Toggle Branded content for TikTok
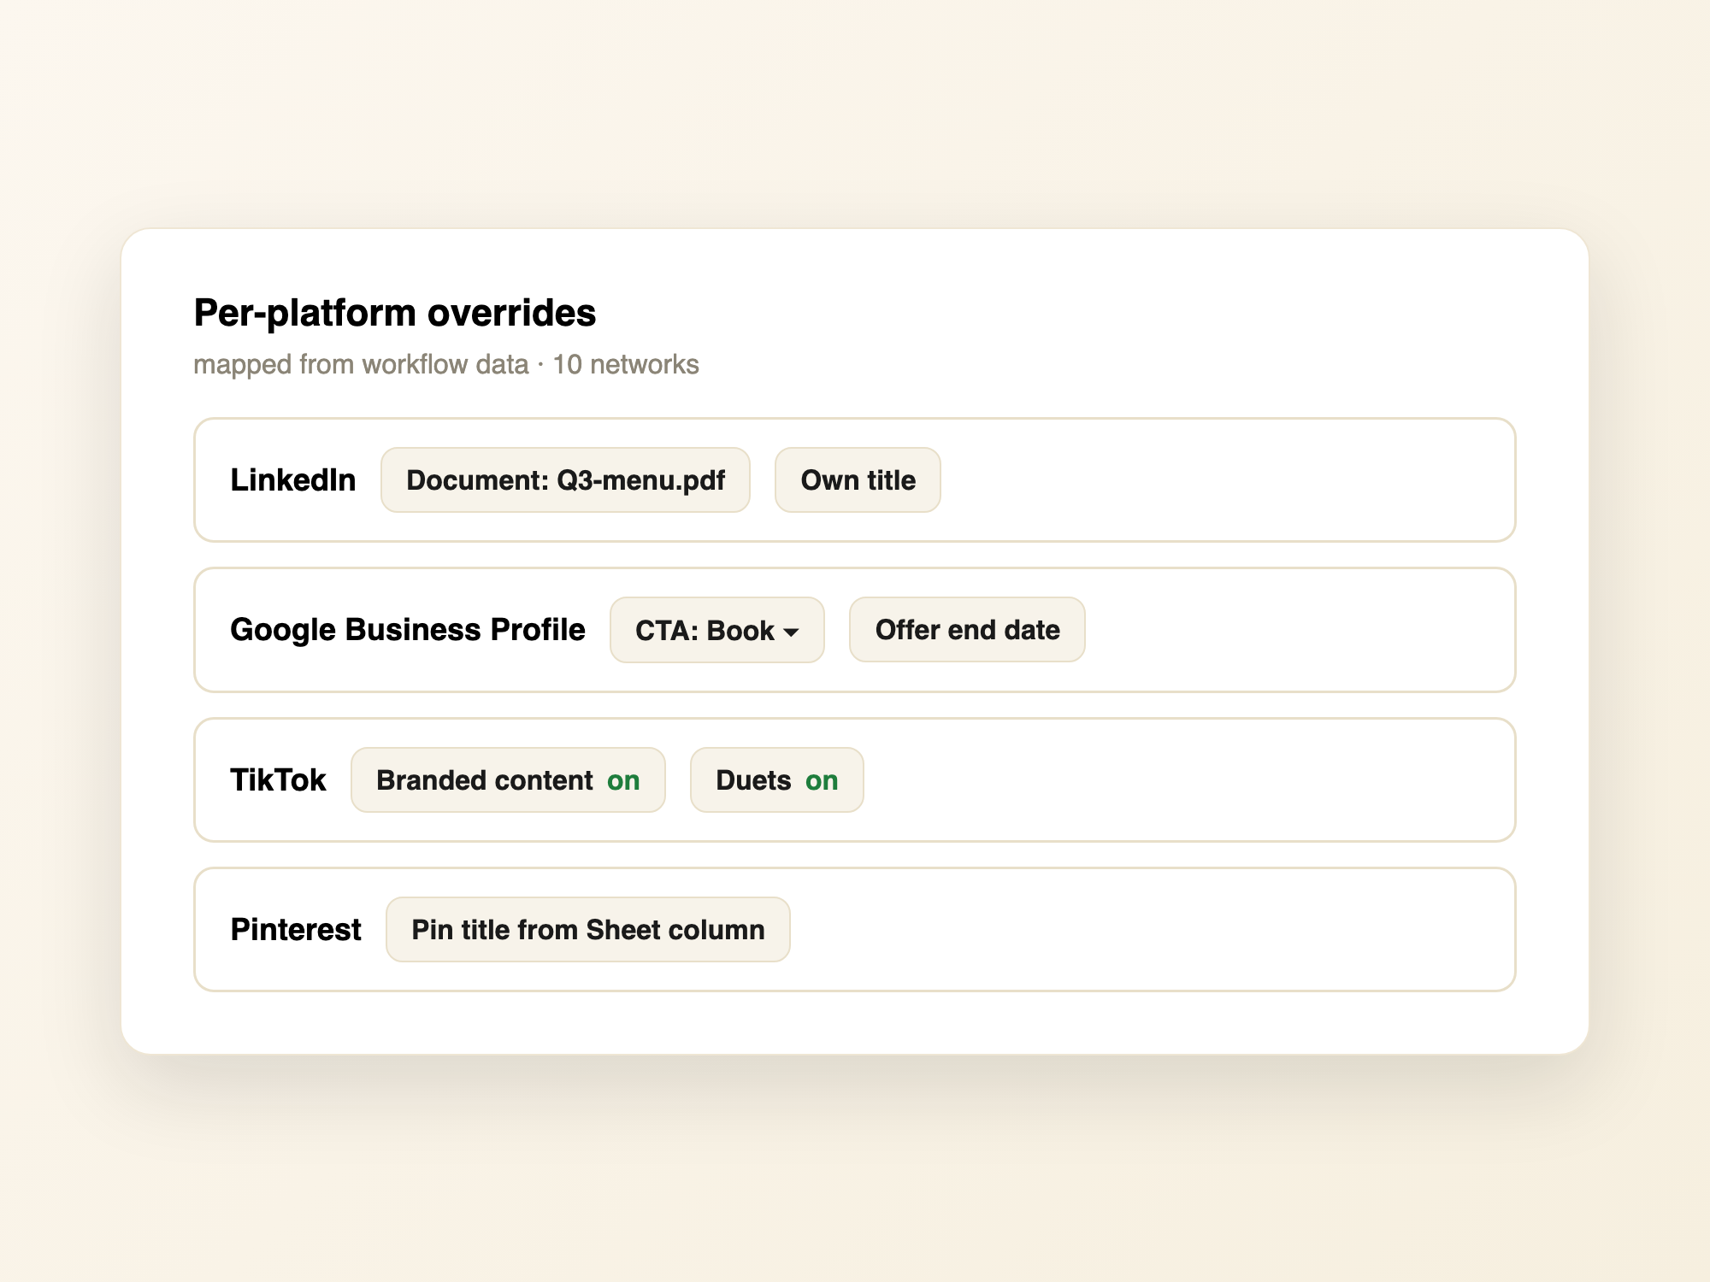The height and width of the screenshot is (1282, 1710). pos(508,780)
